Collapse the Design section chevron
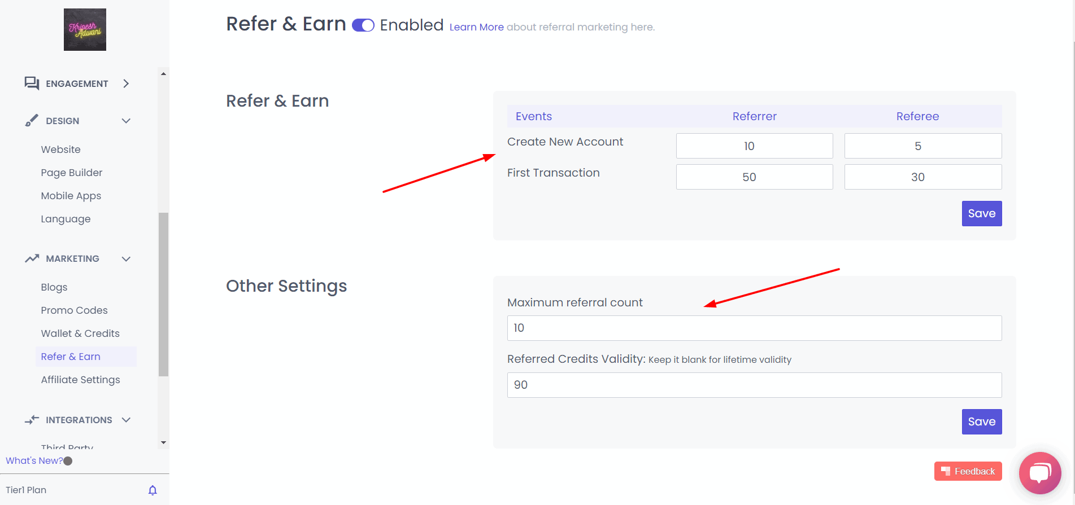Image resolution: width=1075 pixels, height=505 pixels. click(126, 121)
